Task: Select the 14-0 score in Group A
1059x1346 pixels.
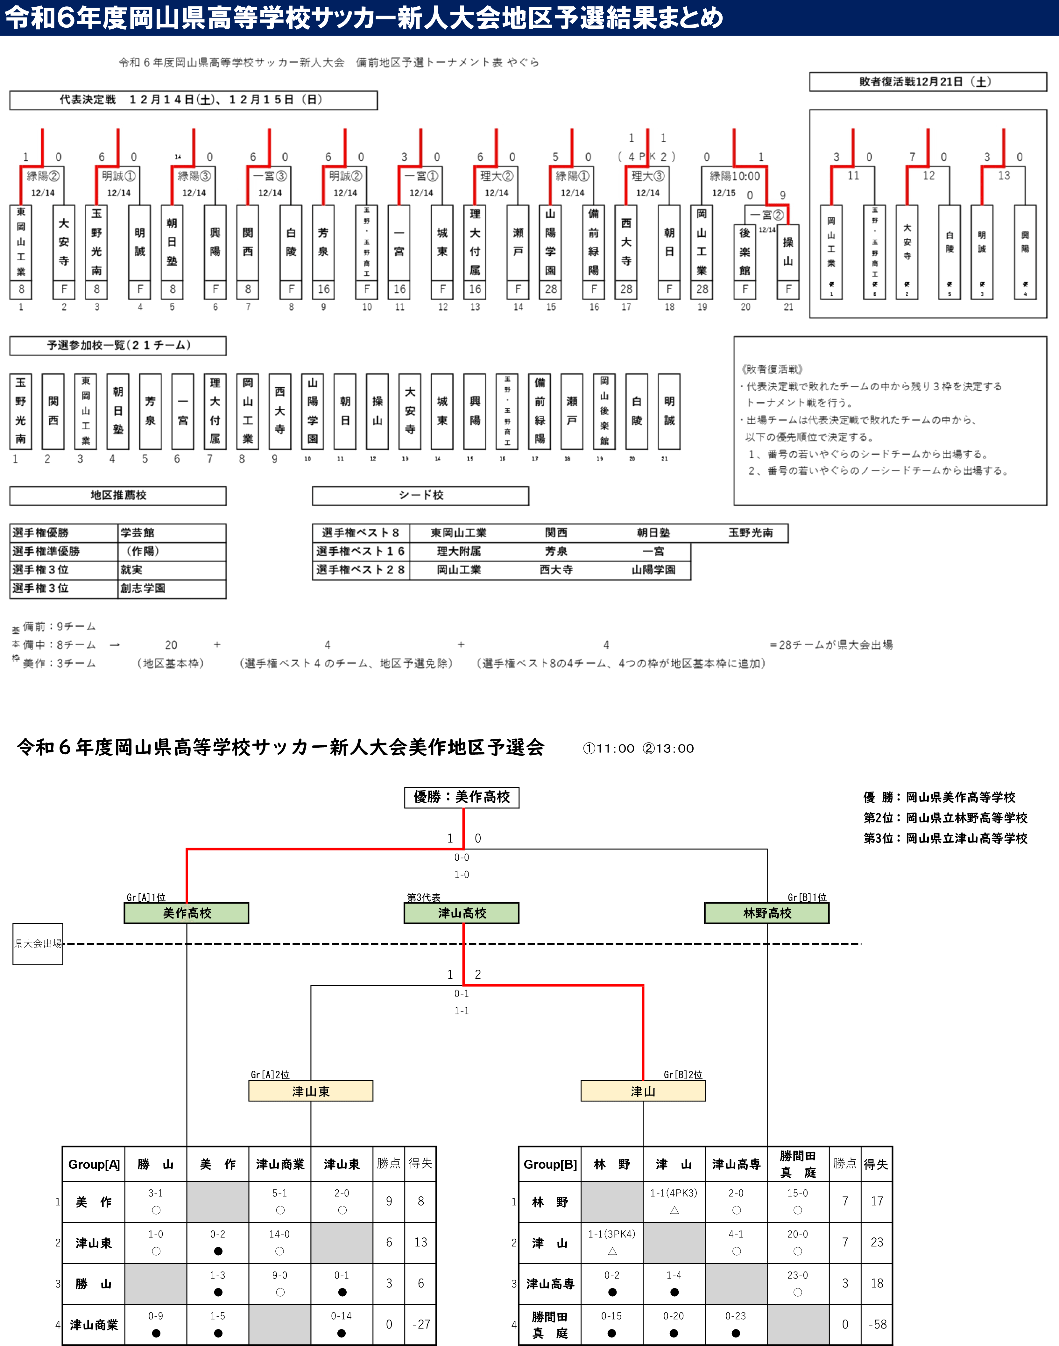Action: point(279,1234)
